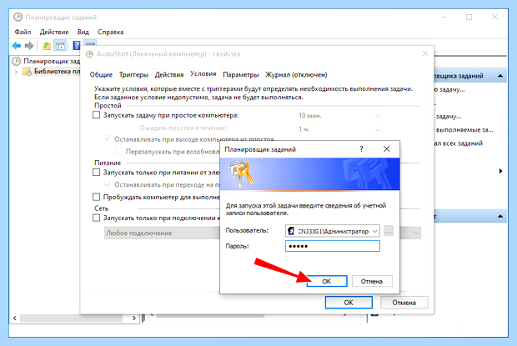Select the Библиотека tree folder
Viewport: 517px width, 346px height.
point(51,72)
